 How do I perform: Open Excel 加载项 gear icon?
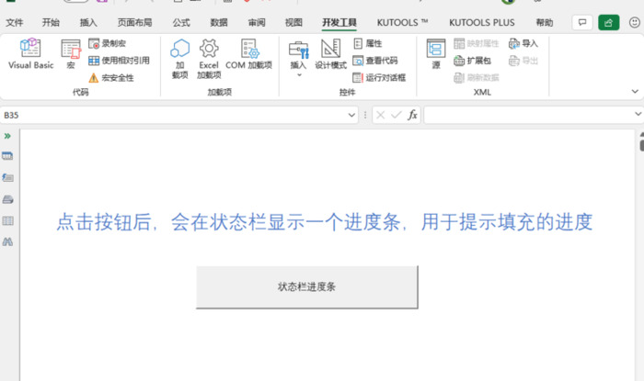209,59
